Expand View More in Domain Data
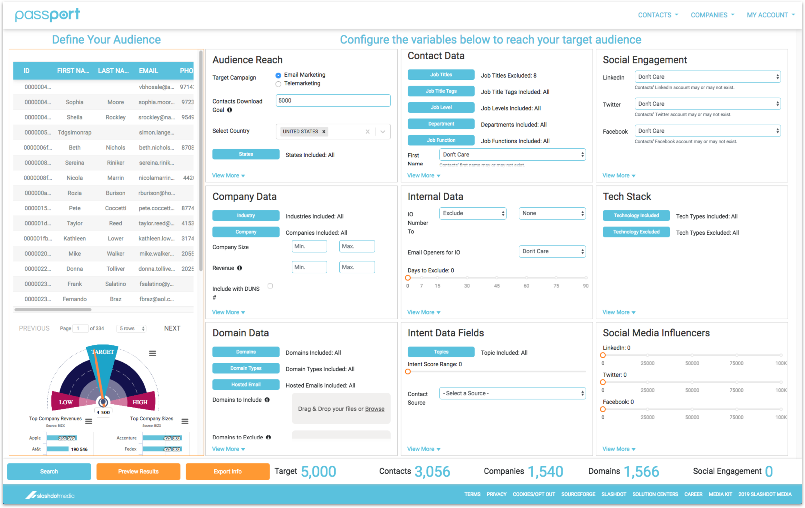This screenshot has height=508, width=805. tap(228, 449)
